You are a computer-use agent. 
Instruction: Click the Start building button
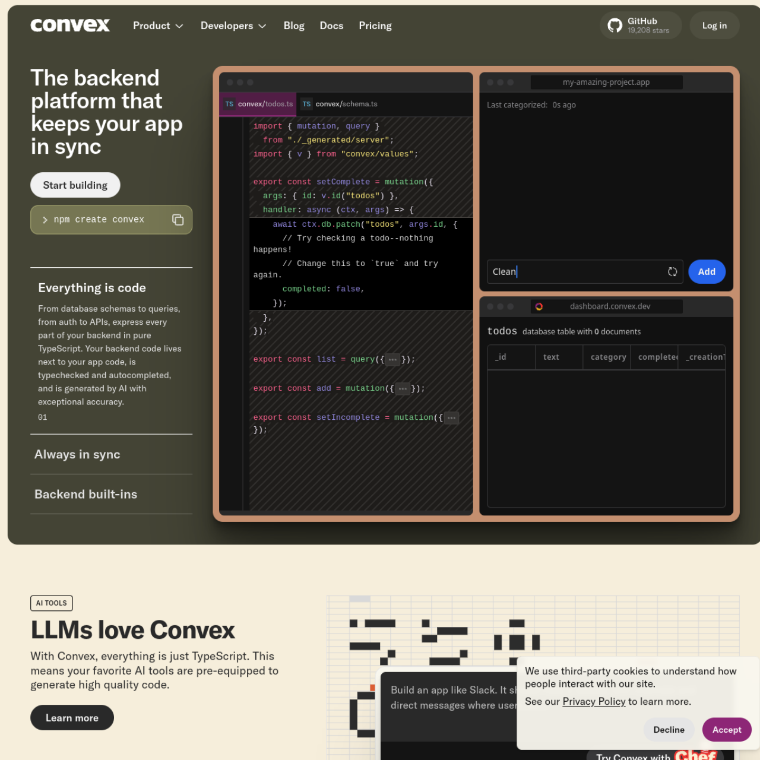(x=75, y=185)
